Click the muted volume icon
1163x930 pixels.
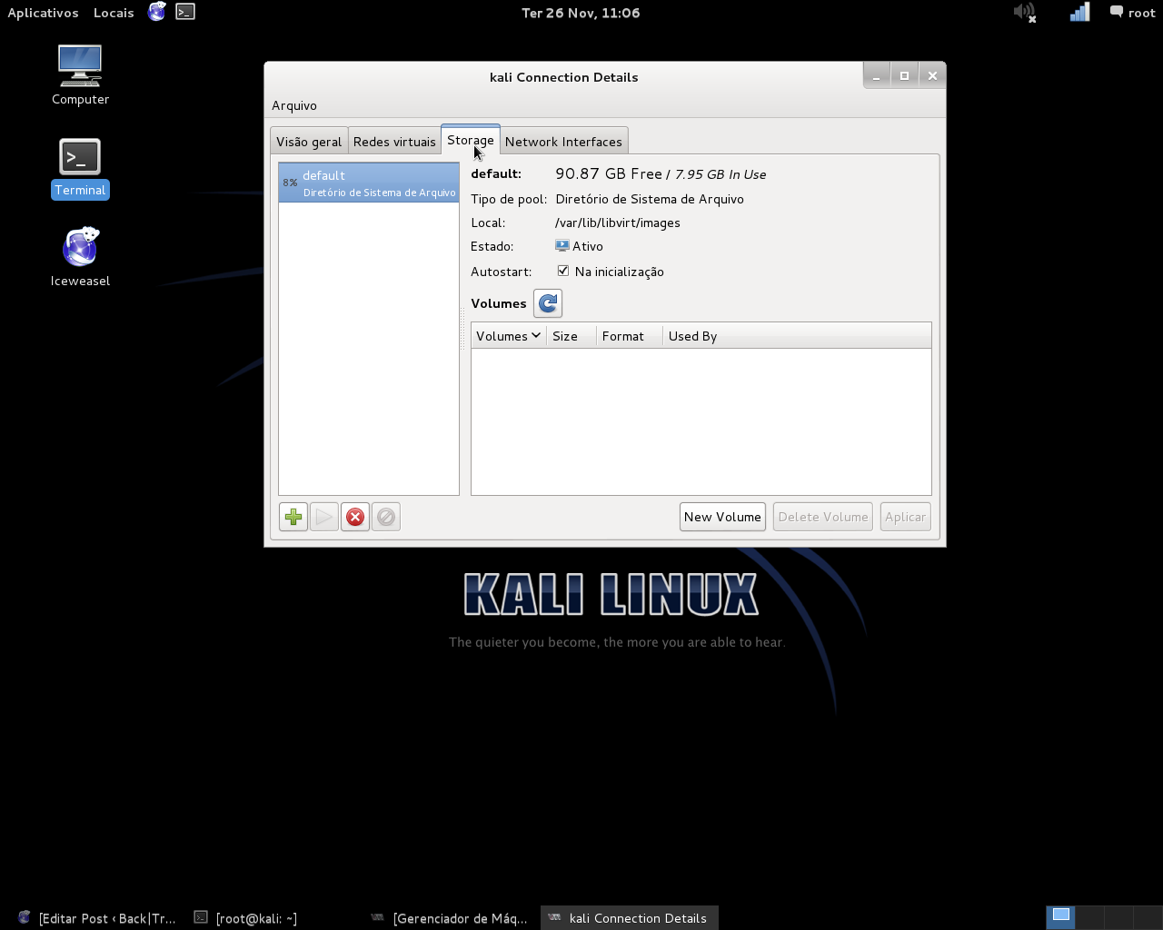click(1025, 13)
